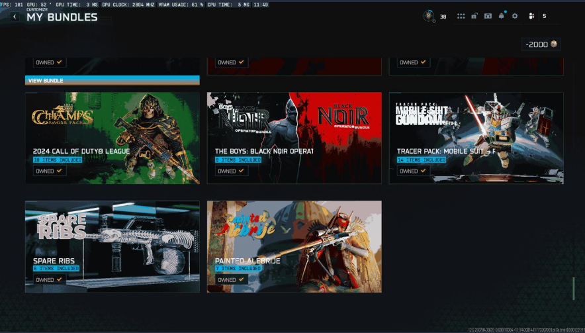Click the CUSTOMIZE breadcrumb above MY BUNDLES
Screen dimensions: 585x333
[37, 9]
